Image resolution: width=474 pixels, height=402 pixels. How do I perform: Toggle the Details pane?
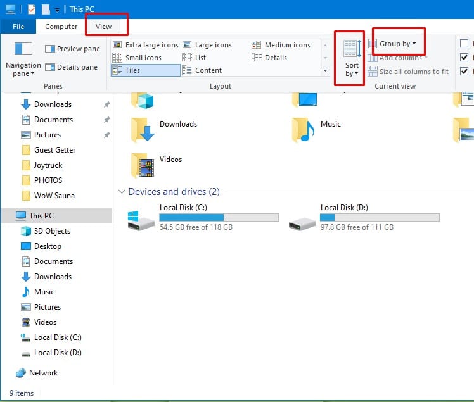[x=71, y=67]
